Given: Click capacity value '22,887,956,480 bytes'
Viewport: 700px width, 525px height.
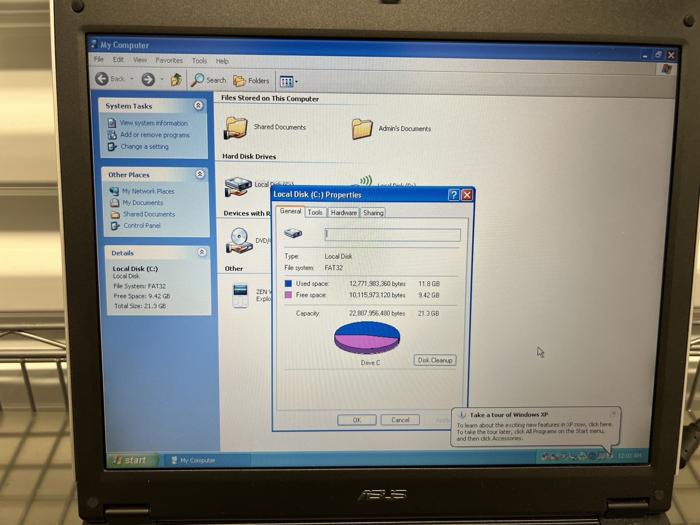Looking at the screenshot, I should [377, 313].
